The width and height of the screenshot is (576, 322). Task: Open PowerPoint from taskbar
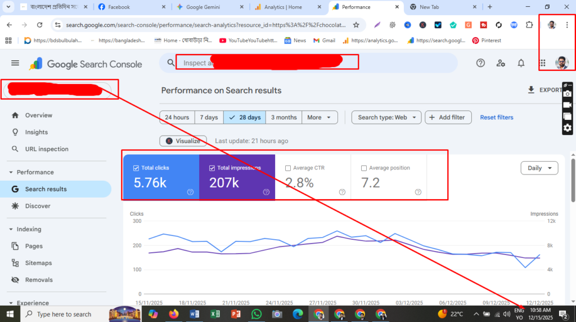[x=236, y=314]
